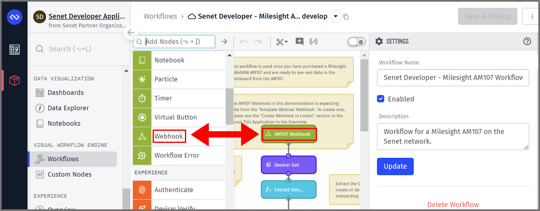Select the Workflow Error node icon

142,155
